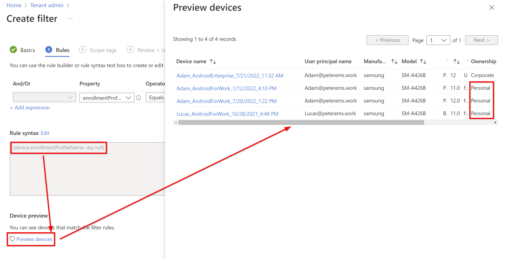This screenshot has height=259, width=505.
Task: Click the Model column header text
Action: (409, 62)
